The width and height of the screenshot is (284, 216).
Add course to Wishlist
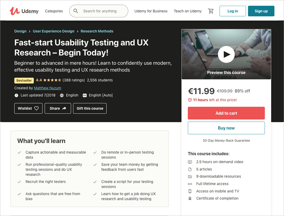[28, 108]
